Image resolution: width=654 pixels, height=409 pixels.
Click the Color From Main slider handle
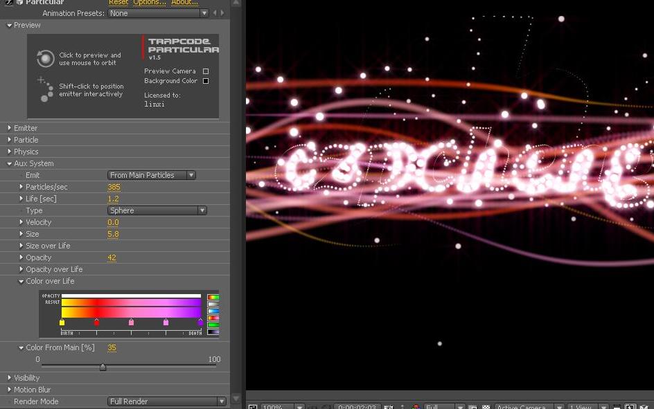coord(103,367)
